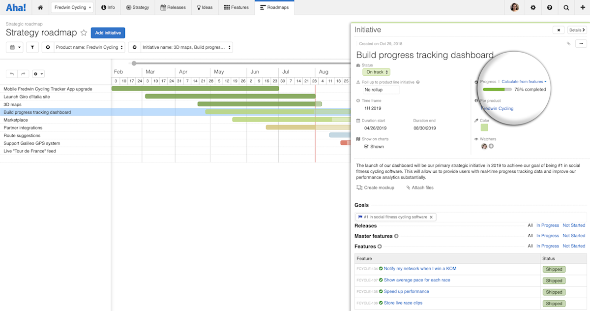Star the Strategy roadmap to favorite it

(x=84, y=33)
